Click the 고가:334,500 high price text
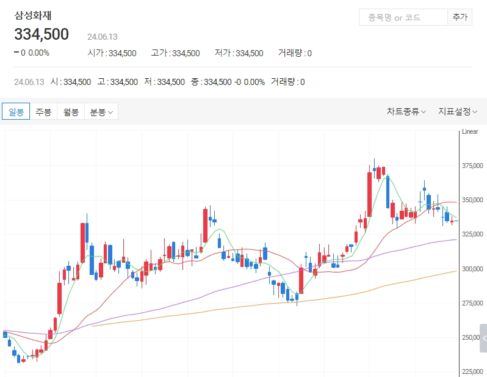 coord(176,53)
